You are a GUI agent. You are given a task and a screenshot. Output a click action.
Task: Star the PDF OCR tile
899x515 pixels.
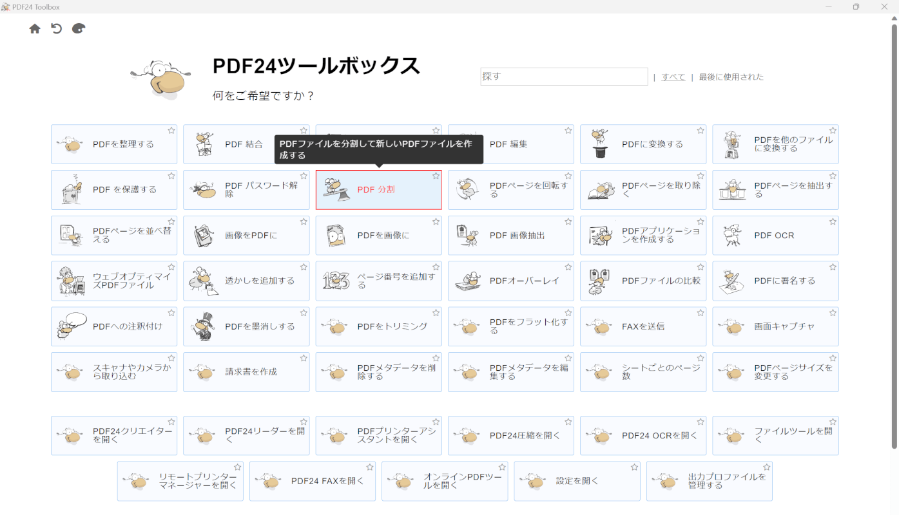(833, 221)
